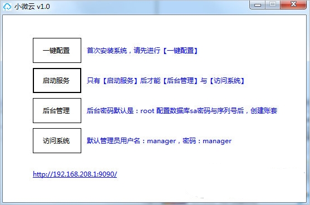Minimize the 小微云 v1.0 window
Screen dimensions: 310x205
click(x=258, y=5)
